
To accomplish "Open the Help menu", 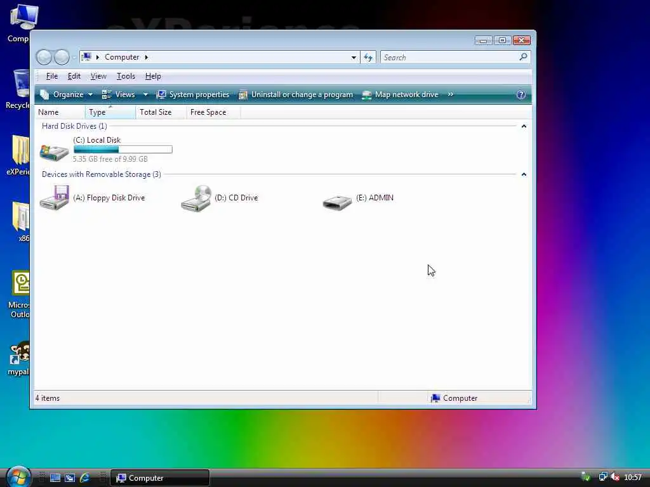I will [x=153, y=76].
